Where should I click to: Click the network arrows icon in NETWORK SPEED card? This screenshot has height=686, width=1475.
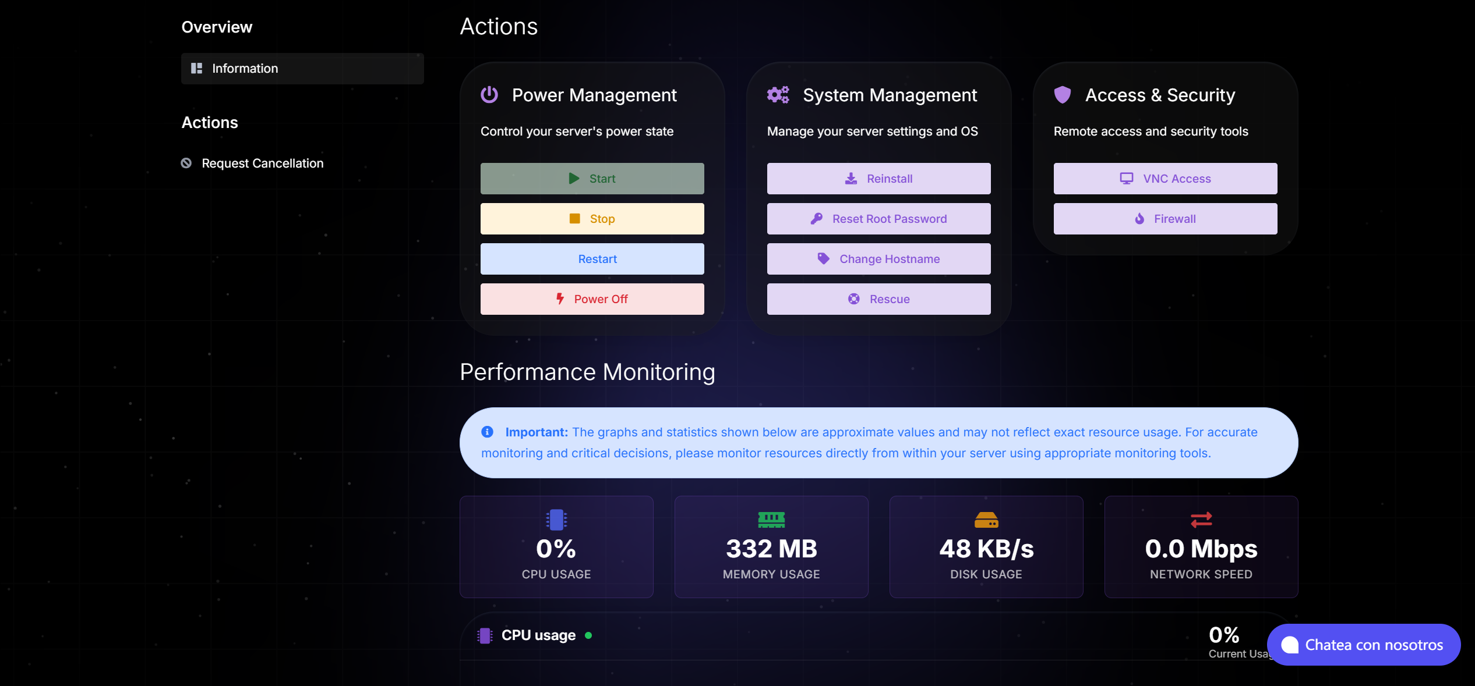coord(1201,520)
